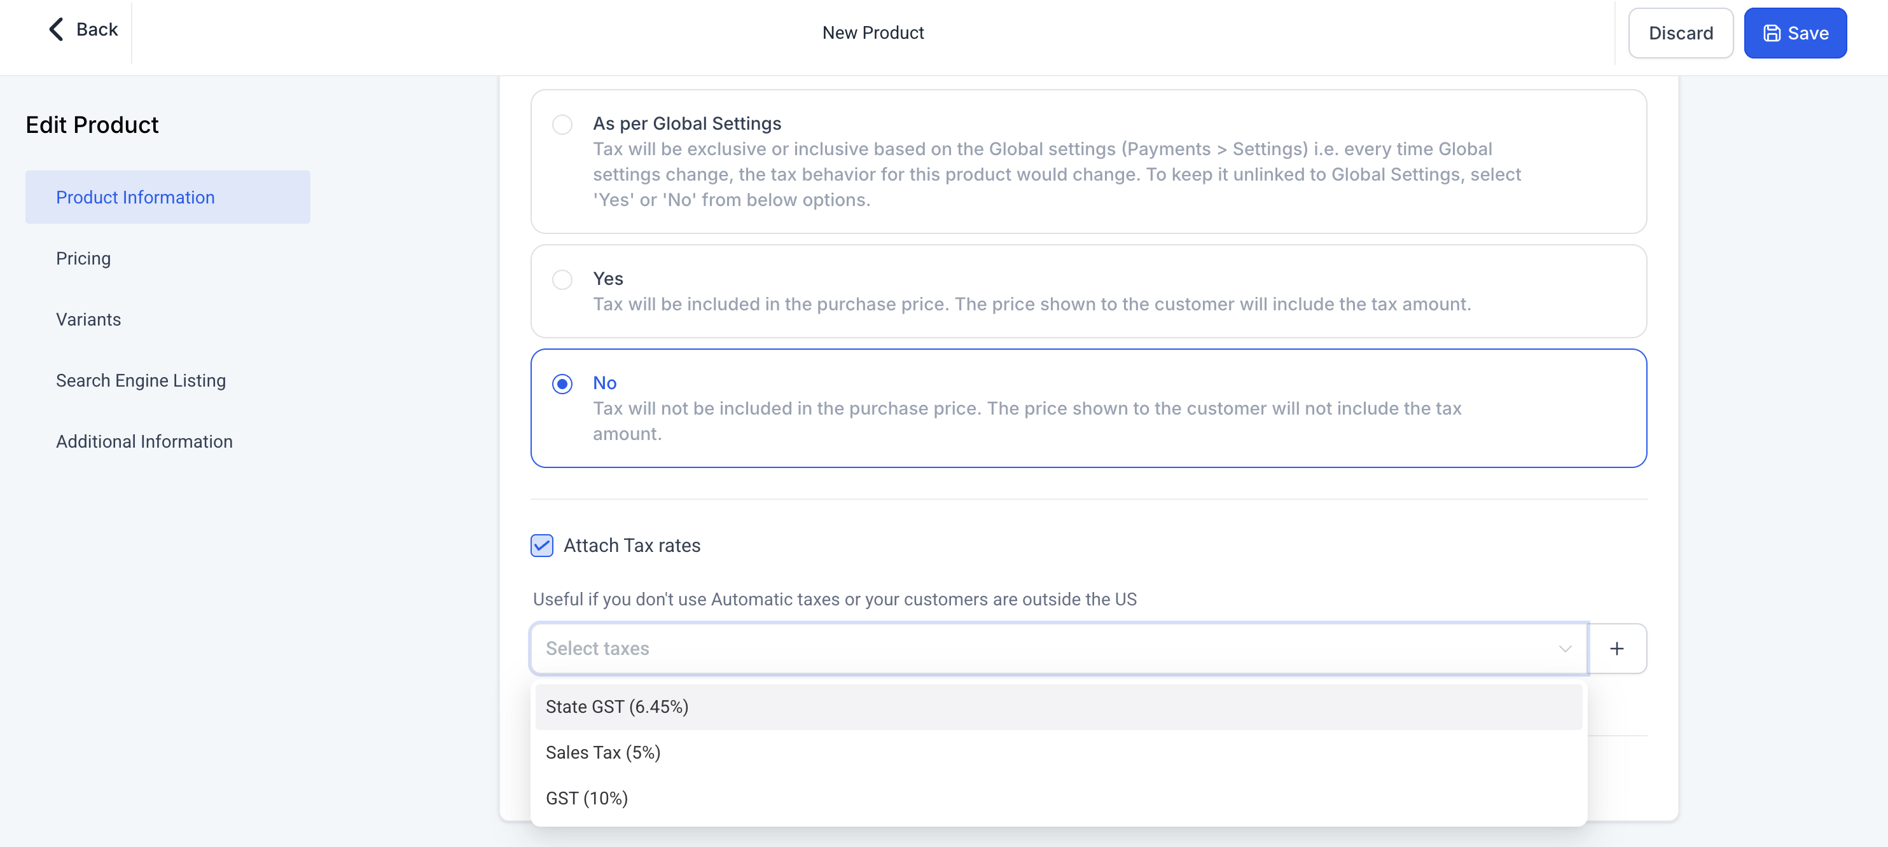Click the Attach Tax rates label
The image size is (1888, 847).
[632, 546]
